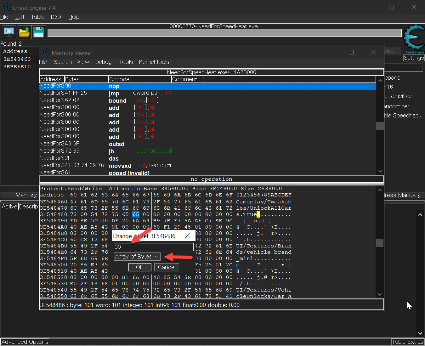The height and width of the screenshot is (346, 425).
Task: Click disassembler vertical scrollbar thumb
Action: coord(380,126)
